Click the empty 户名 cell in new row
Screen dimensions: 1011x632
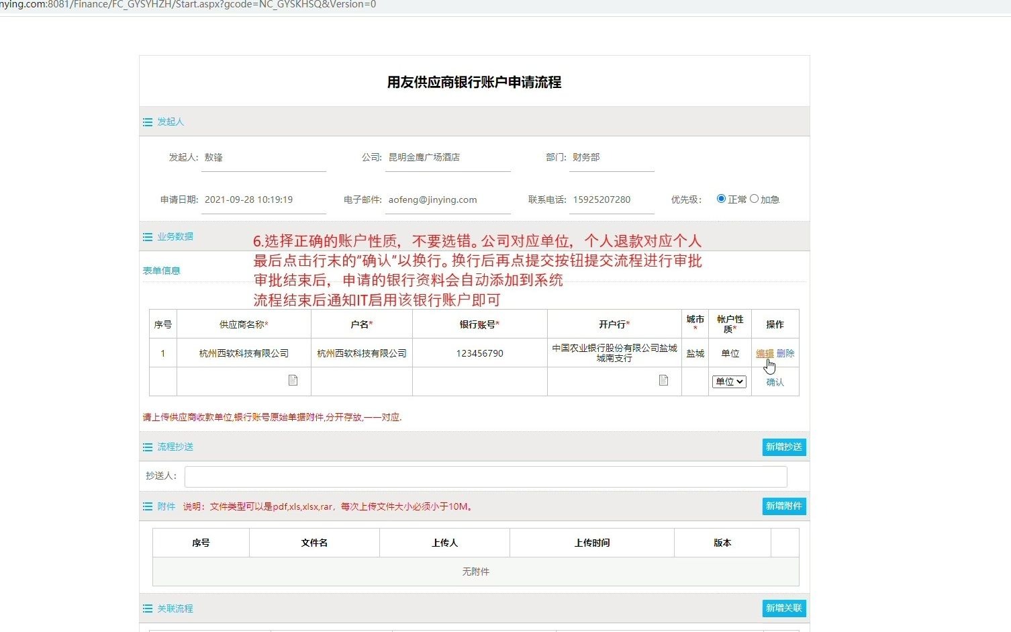pyautogui.click(x=362, y=381)
